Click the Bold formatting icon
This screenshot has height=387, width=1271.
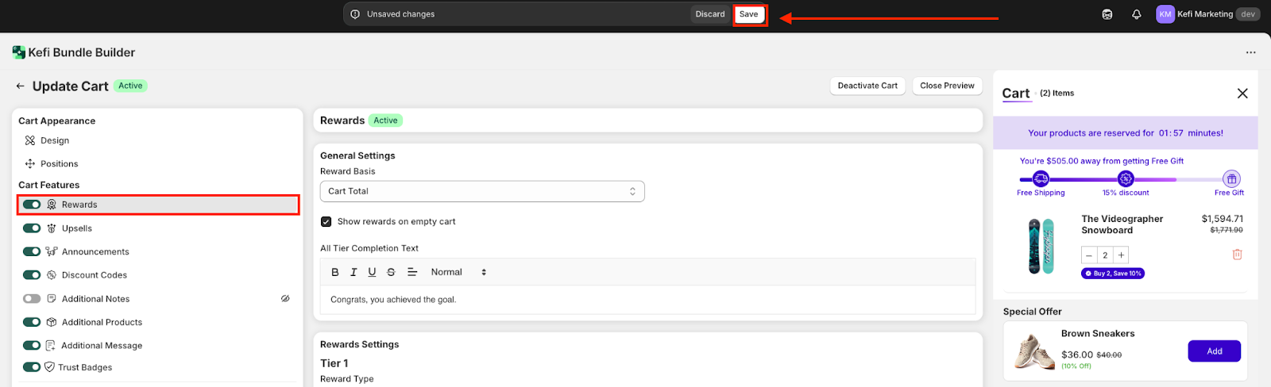click(335, 272)
